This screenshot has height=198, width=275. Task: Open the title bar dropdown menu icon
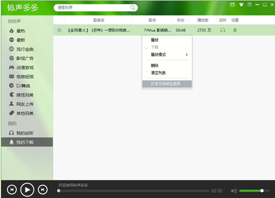pyautogui.click(x=249, y=5)
